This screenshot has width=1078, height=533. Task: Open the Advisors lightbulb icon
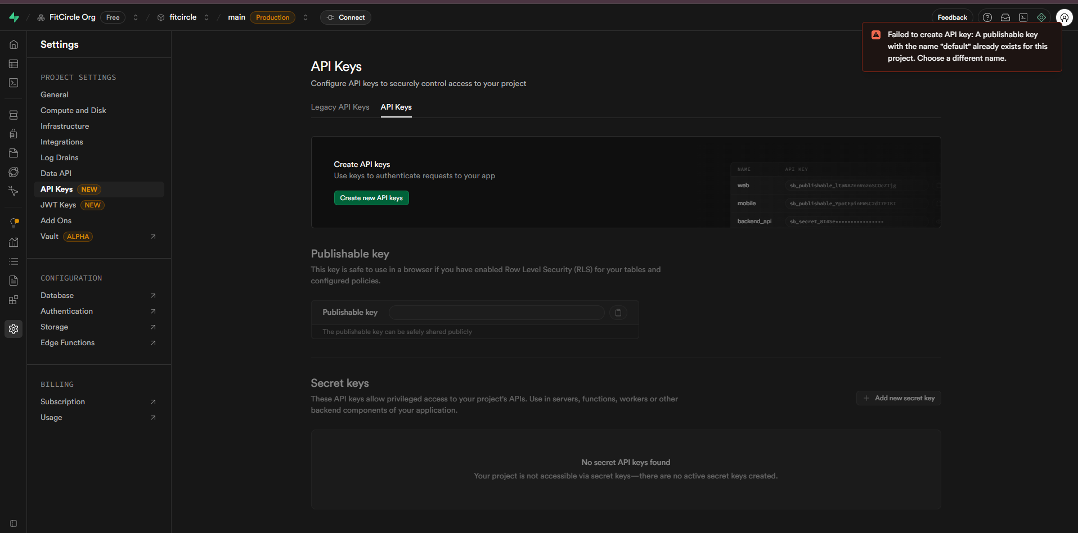pos(14,223)
